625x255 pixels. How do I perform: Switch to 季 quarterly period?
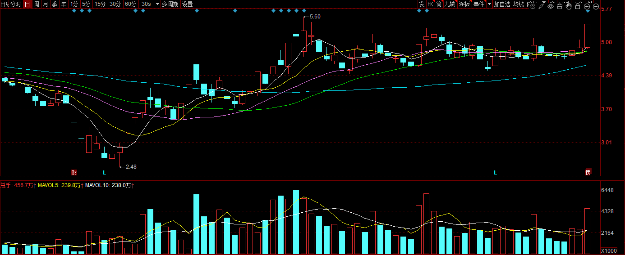coord(55,4)
